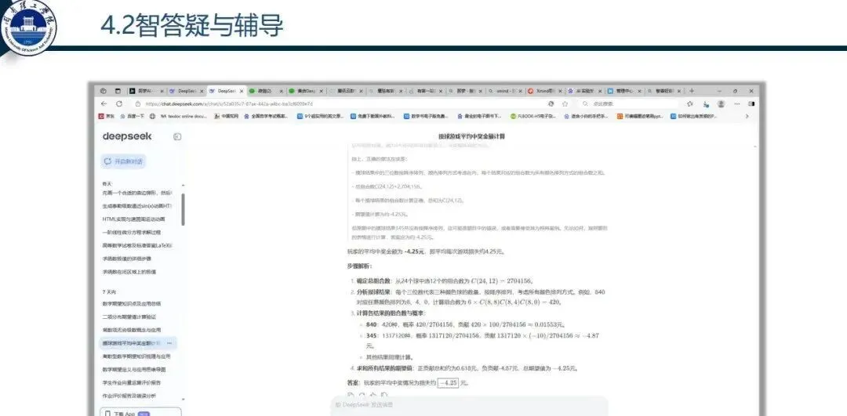Screen dimensions: 847x416
Task: Open chat 求函数在闭区域上的极值
Action: [129, 272]
